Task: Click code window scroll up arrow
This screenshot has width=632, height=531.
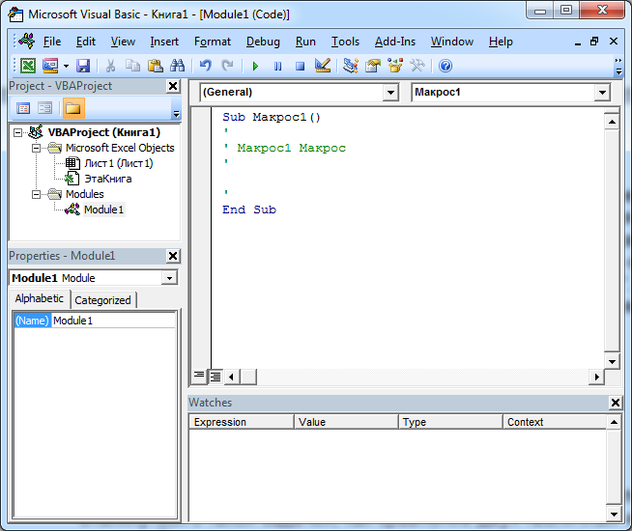Action: (612, 122)
